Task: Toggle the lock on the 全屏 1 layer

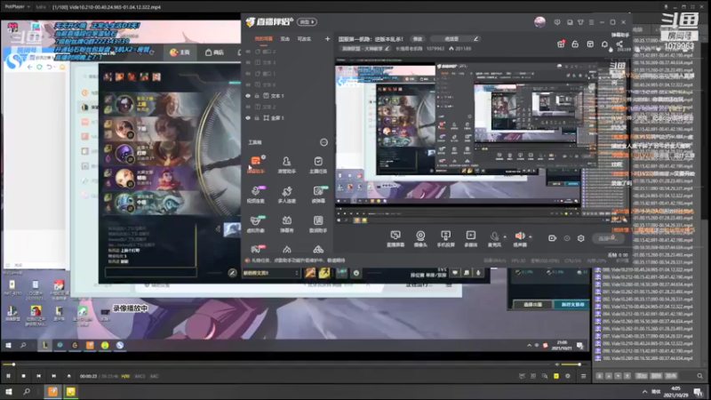Action: coord(257,118)
